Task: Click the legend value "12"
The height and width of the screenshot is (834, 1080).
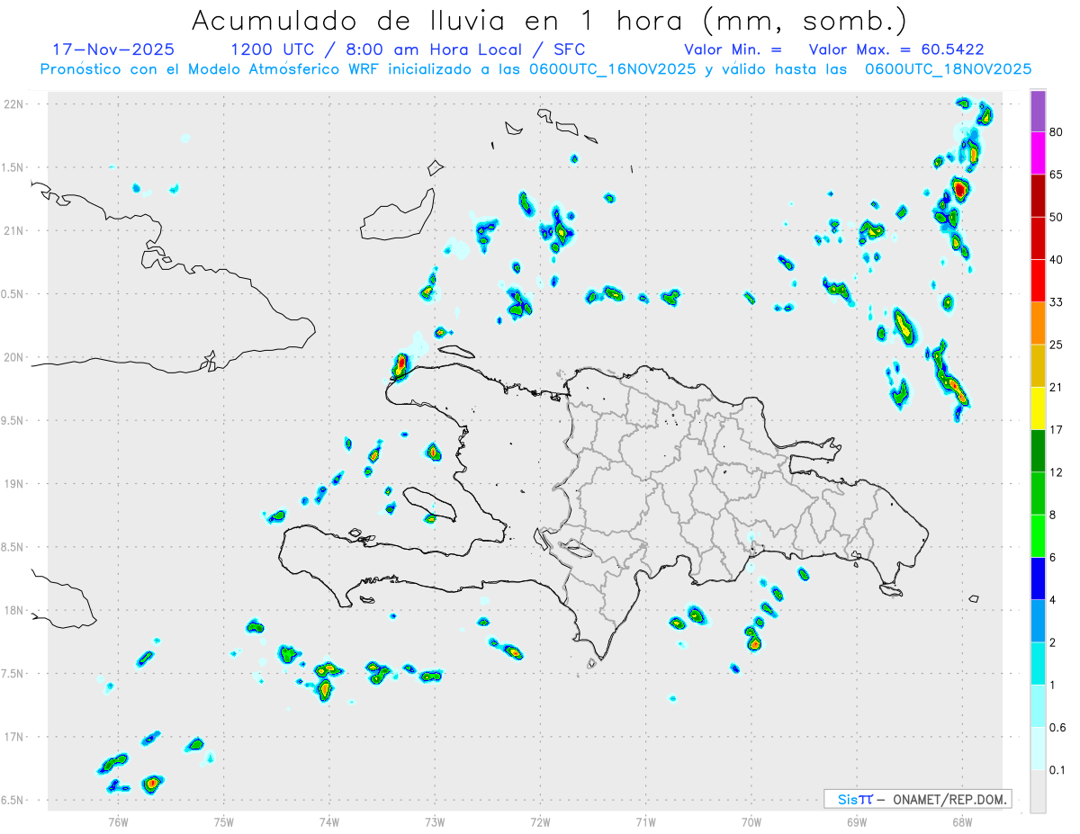Action: click(1057, 472)
